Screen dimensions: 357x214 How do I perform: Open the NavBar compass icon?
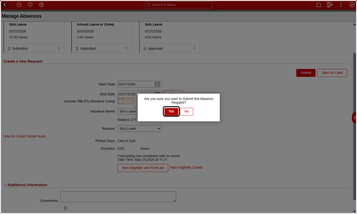(352, 5)
